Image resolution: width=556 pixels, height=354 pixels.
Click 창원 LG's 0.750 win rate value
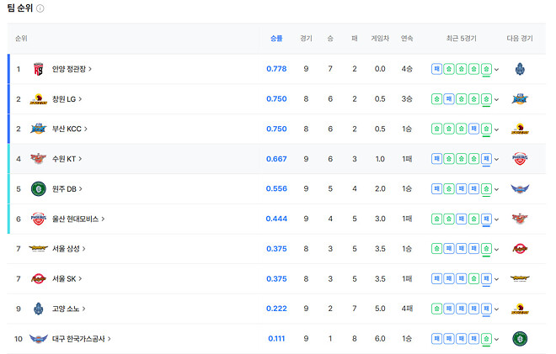tap(276, 99)
